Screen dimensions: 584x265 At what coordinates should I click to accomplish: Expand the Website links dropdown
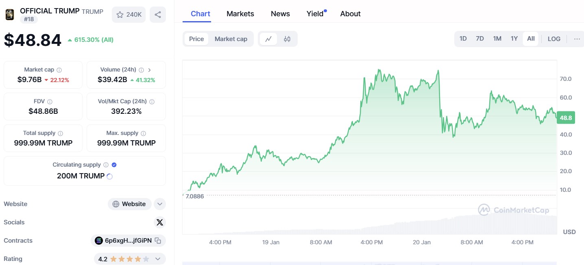[160, 204]
